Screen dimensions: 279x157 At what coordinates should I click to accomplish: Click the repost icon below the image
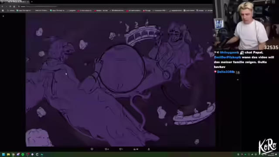tap(107, 149)
